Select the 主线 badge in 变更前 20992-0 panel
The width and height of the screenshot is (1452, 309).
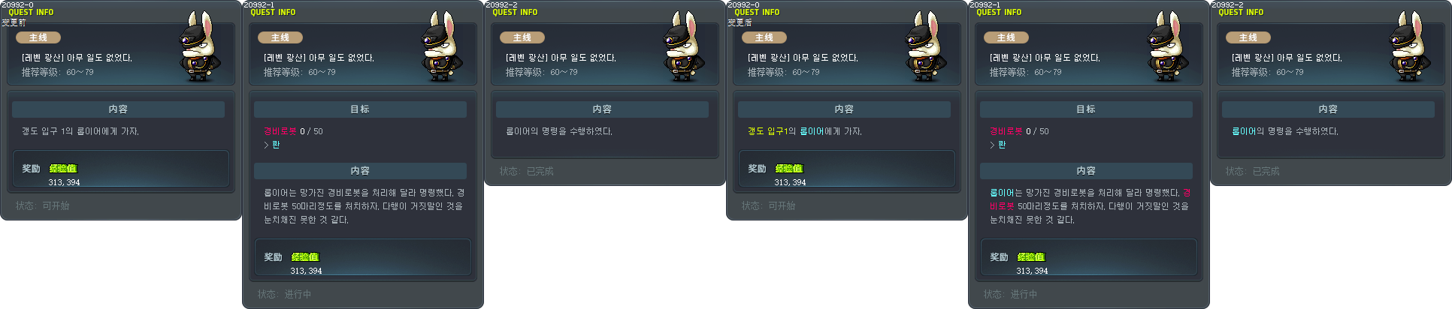click(38, 37)
